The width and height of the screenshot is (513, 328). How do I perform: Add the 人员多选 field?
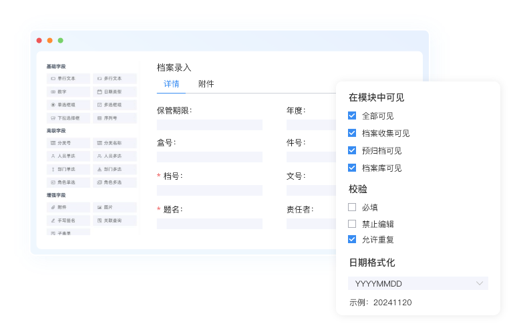(x=114, y=156)
